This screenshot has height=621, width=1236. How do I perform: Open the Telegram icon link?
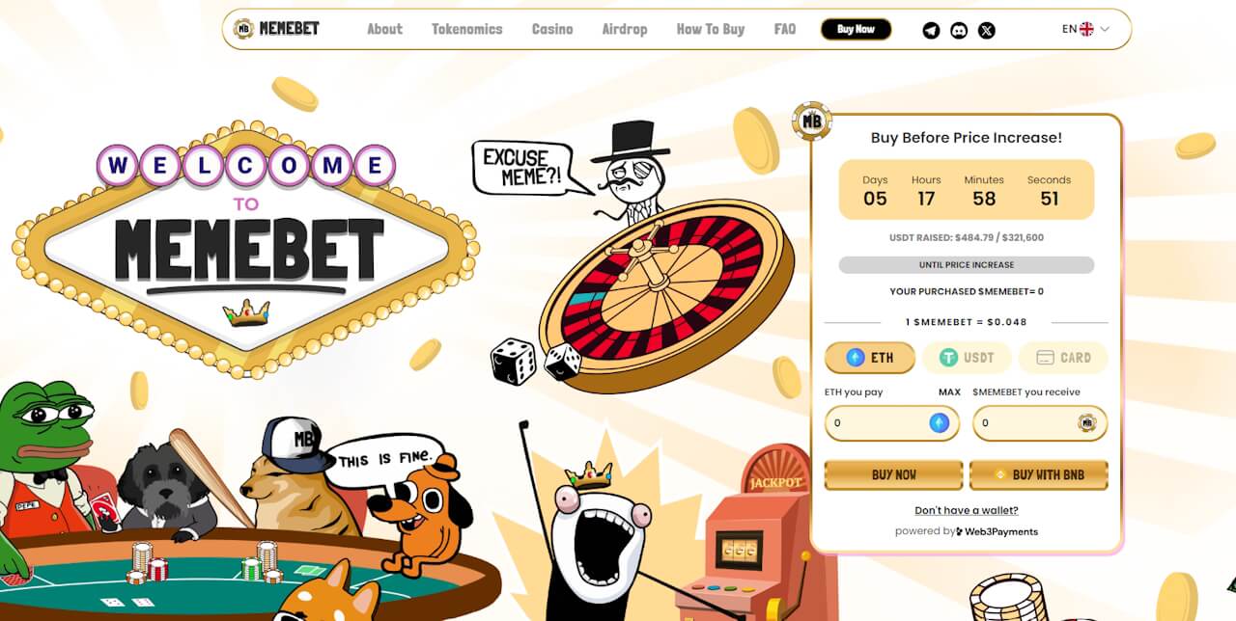tap(931, 30)
